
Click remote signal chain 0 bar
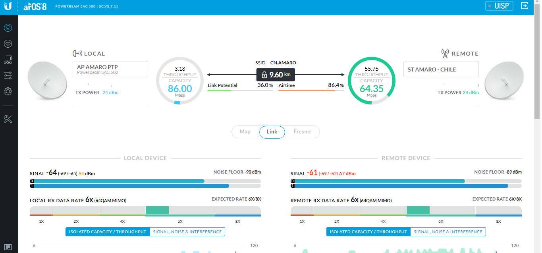tap(406, 181)
